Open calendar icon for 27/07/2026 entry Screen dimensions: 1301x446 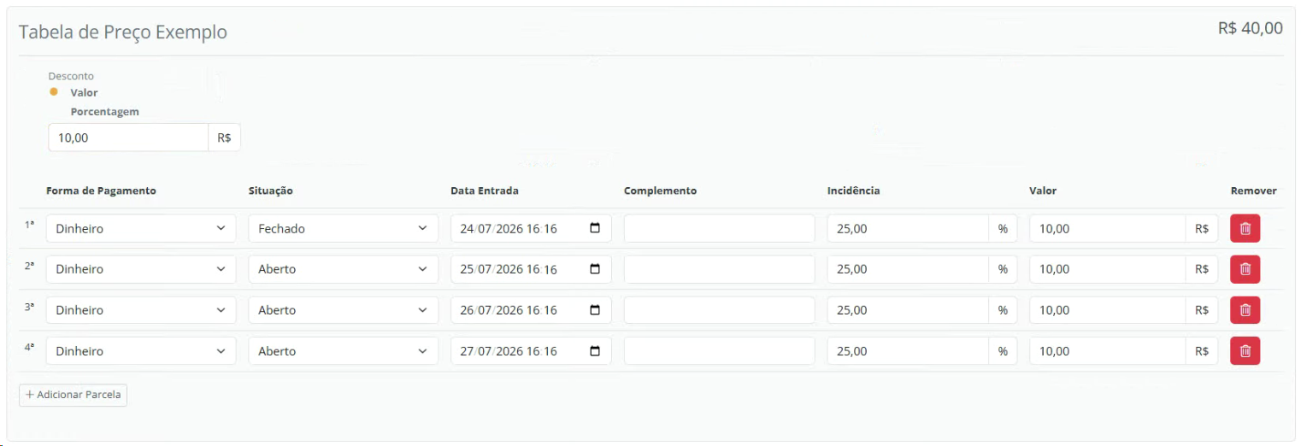[x=595, y=351]
